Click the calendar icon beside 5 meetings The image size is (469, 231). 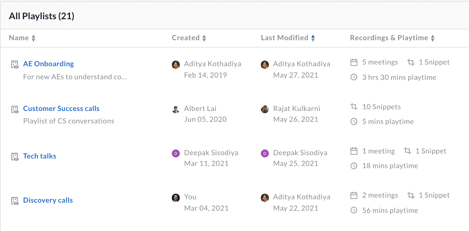coord(354,62)
